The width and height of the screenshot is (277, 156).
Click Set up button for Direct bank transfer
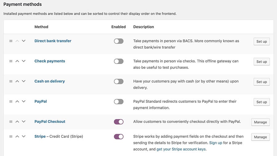pos(262,42)
